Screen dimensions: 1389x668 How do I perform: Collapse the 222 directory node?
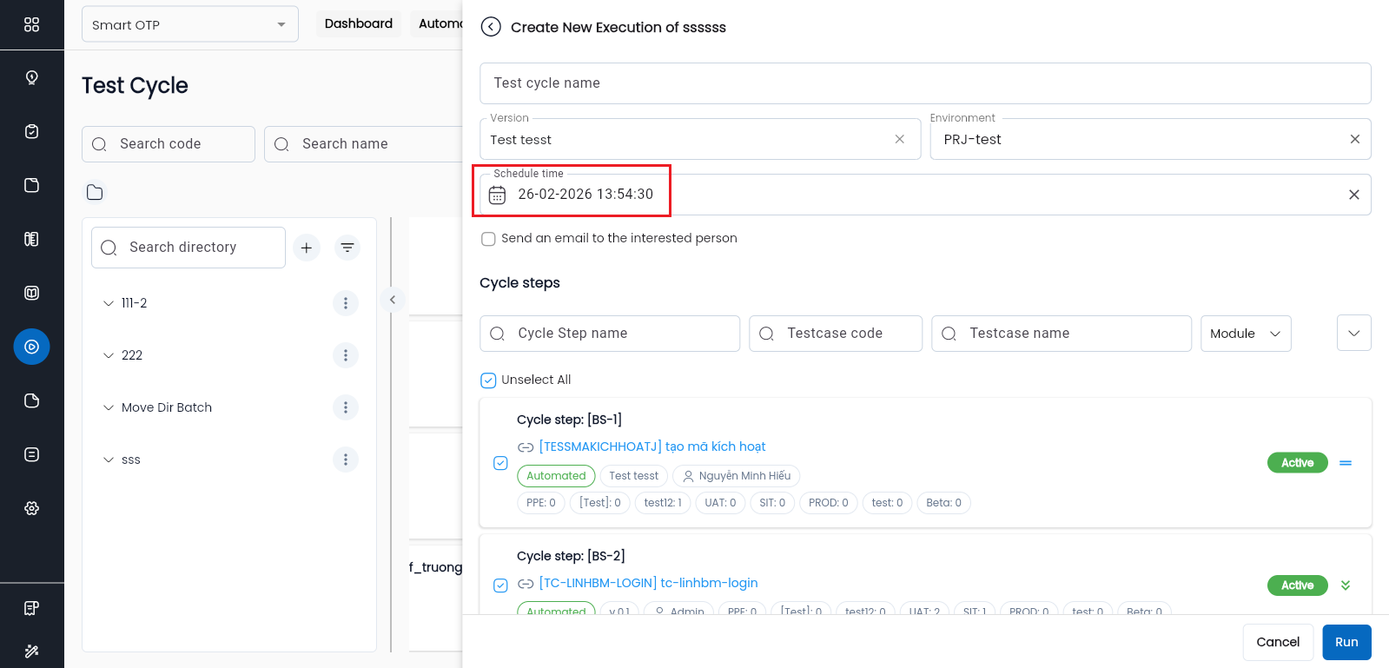click(x=109, y=355)
